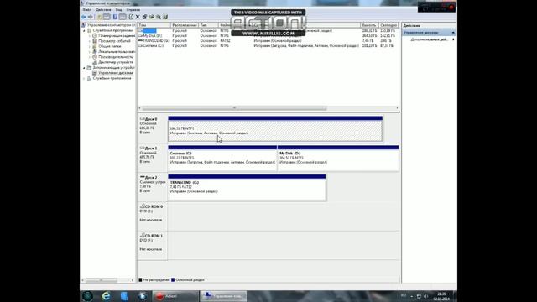The width and height of the screenshot is (537, 302).
Task: Open the Вид menu
Action: point(118,10)
